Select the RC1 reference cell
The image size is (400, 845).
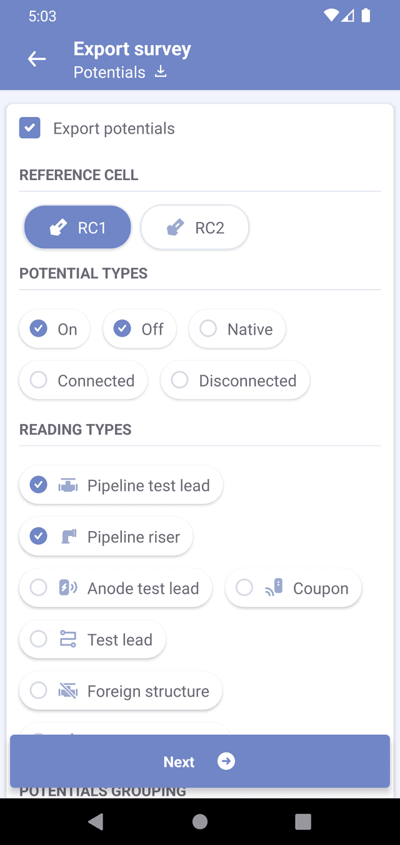click(77, 228)
